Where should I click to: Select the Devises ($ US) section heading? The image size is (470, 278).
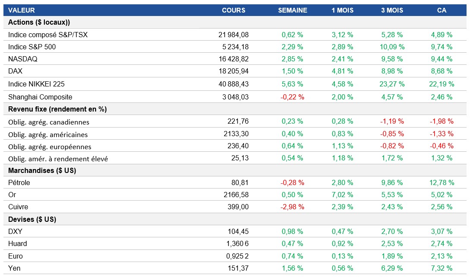[x=32, y=219]
